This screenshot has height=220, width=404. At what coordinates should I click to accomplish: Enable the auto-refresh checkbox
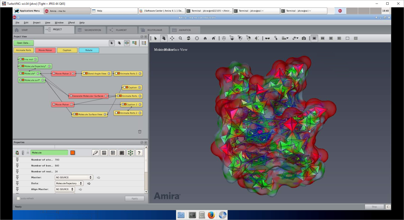[18, 198]
